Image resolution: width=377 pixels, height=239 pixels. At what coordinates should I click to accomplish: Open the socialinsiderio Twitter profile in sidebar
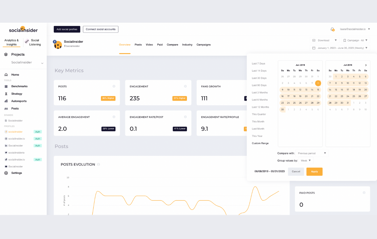coord(16,153)
